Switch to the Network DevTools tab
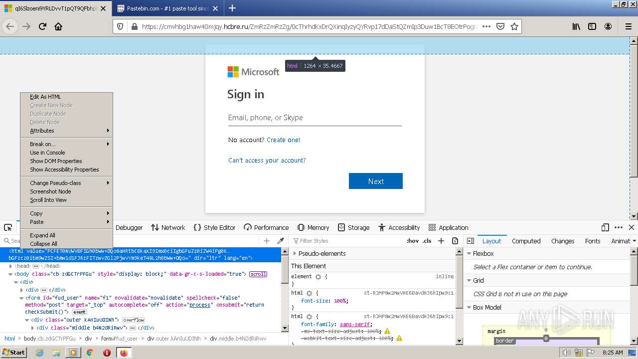Viewport: 638px width, 359px height. pyautogui.click(x=168, y=227)
